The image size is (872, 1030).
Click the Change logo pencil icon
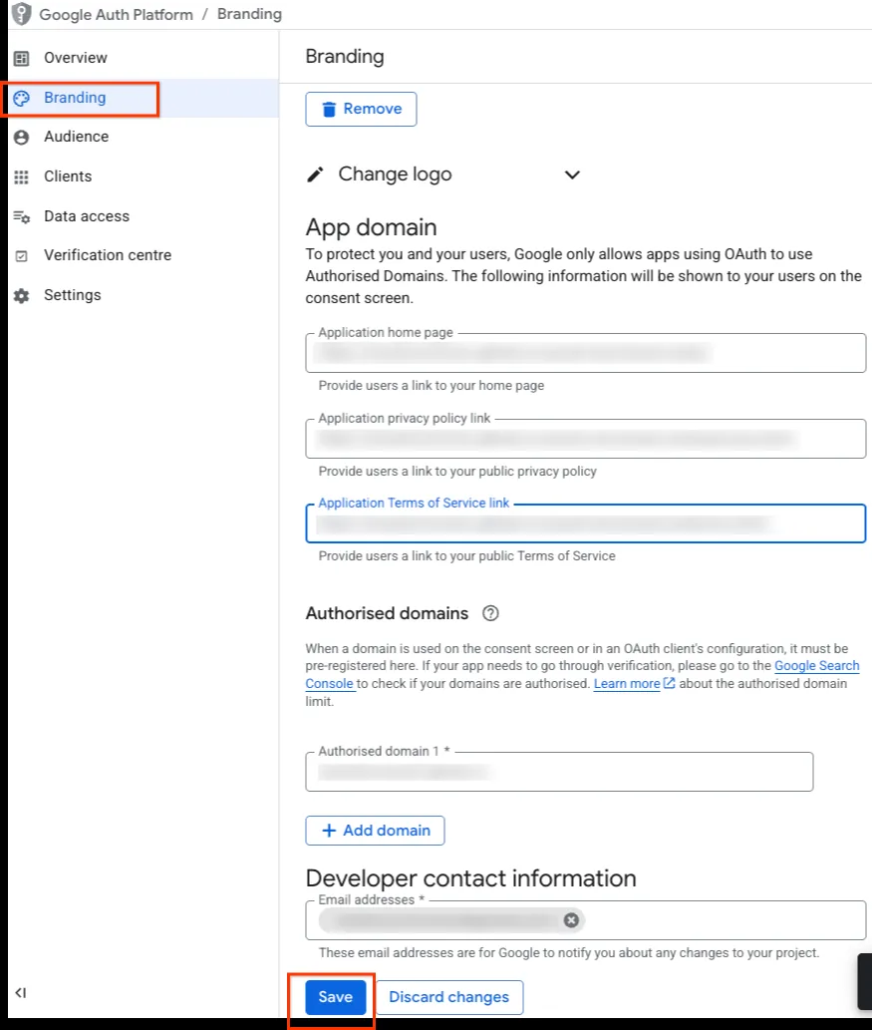[x=315, y=174]
